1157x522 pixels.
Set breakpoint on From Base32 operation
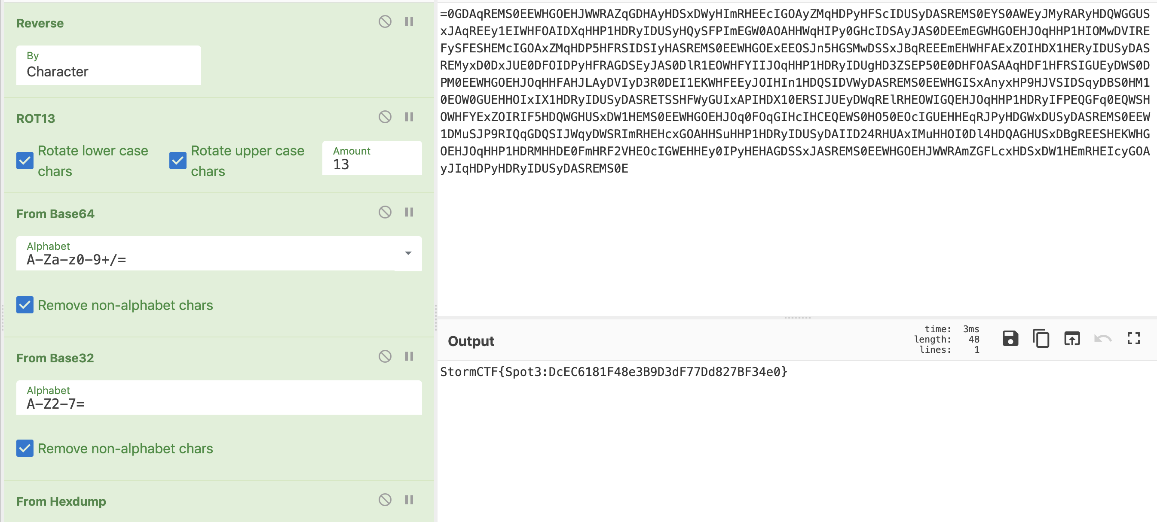409,357
